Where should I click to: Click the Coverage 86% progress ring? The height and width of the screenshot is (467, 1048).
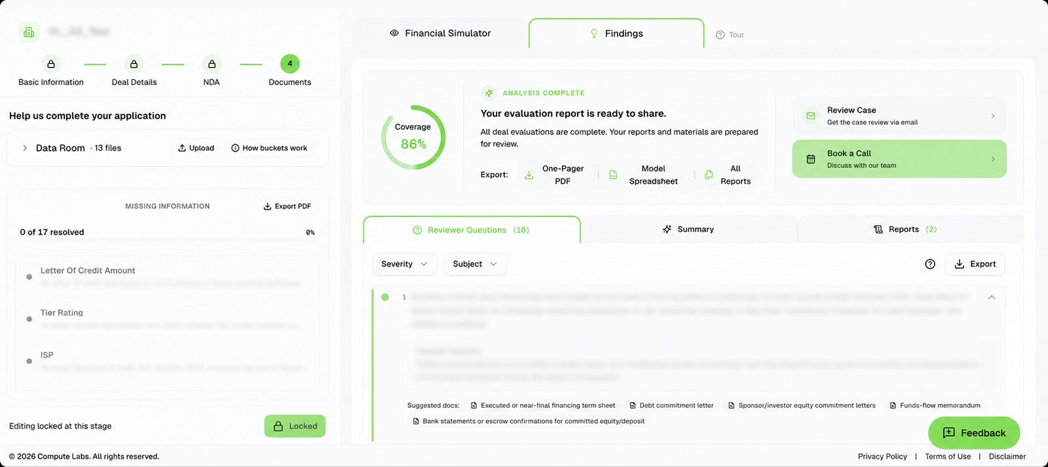click(x=413, y=137)
